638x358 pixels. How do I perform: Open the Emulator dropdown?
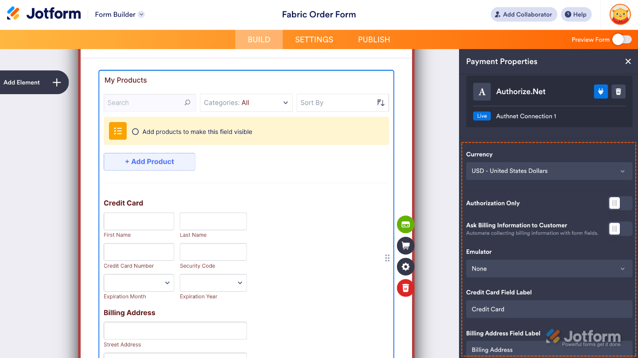[549, 268]
